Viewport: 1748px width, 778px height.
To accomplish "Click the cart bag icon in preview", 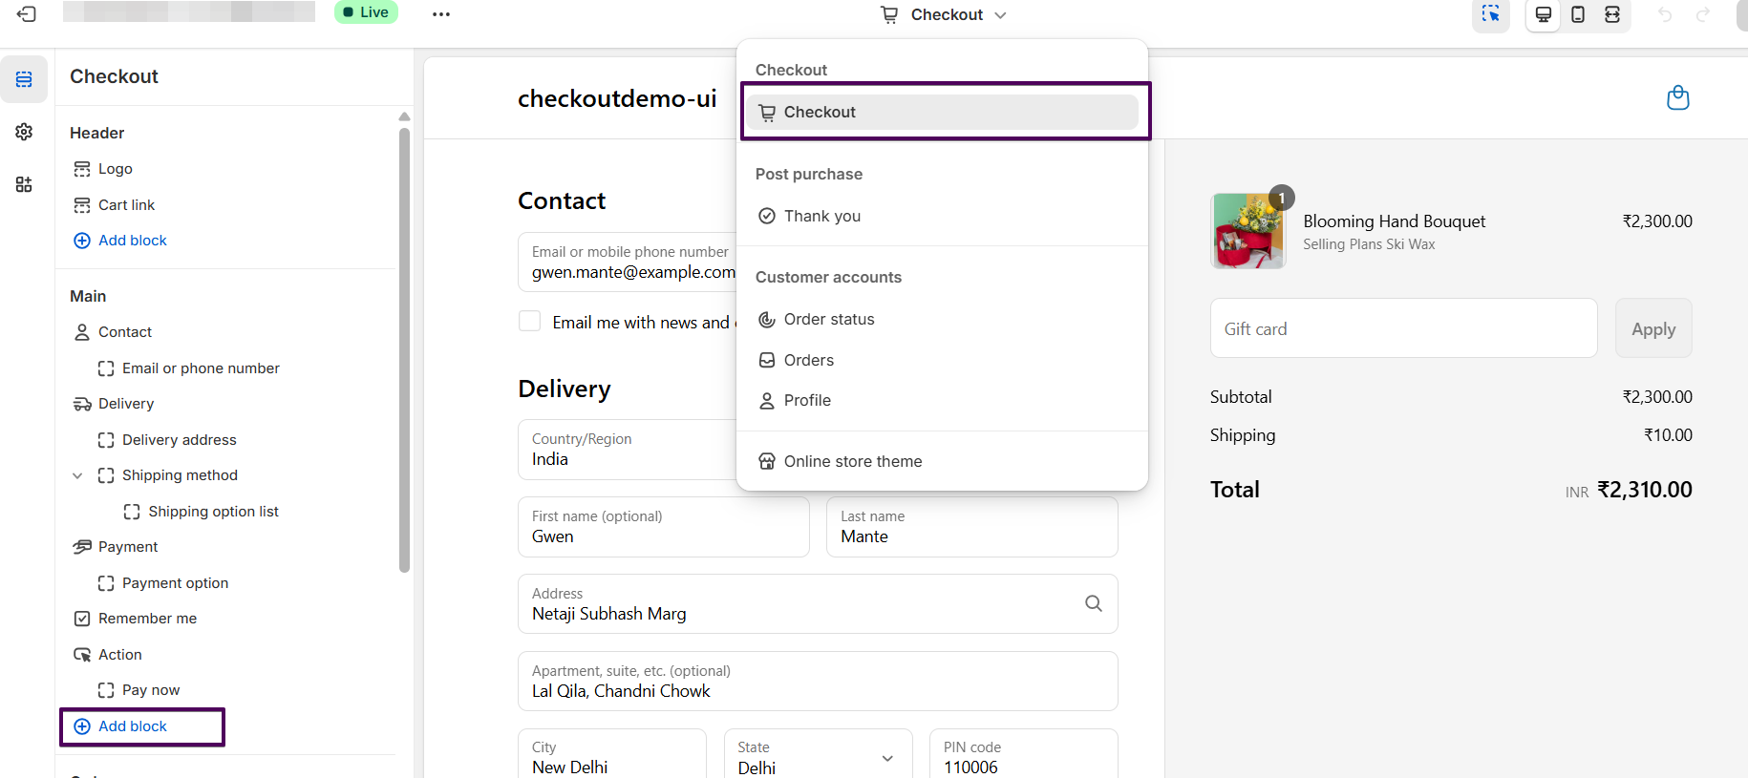I will click(1677, 98).
